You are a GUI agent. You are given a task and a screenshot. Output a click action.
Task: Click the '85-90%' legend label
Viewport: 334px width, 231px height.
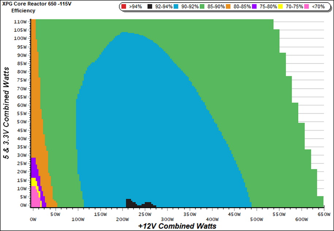point(216,7)
